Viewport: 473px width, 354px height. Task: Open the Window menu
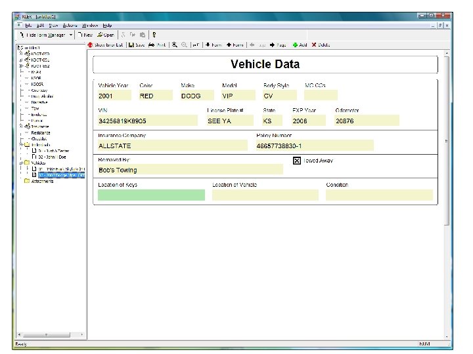tap(90, 26)
